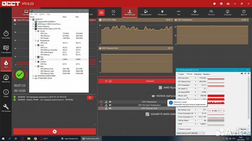The height and width of the screenshot is (141, 252).
Task: Click the red hamburger menu button in OCCT
Action: pos(101,13)
